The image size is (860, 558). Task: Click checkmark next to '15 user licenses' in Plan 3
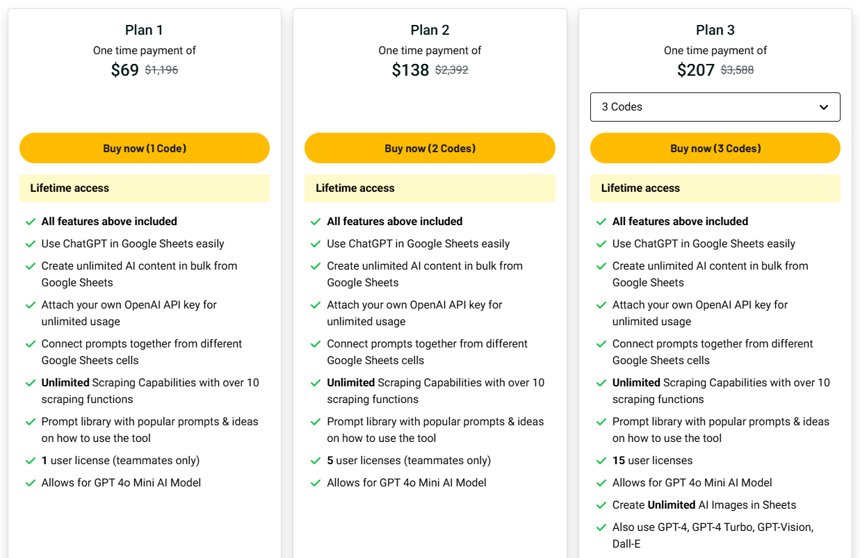pyautogui.click(x=601, y=461)
